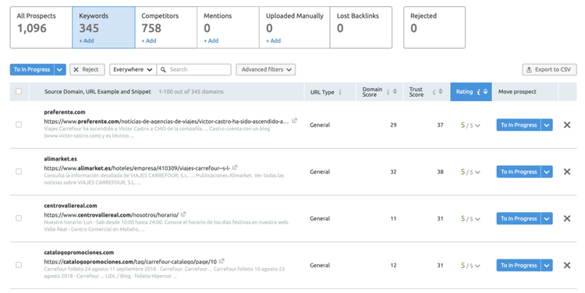This screenshot has width=585, height=293.
Task: Expand move options arrow for centrovallereal.com row
Action: click(x=547, y=218)
